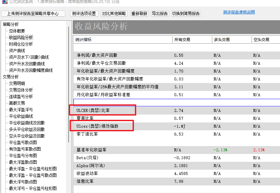Select the 夏普比率 row
This screenshot has width=280, height=193.
[177, 118]
